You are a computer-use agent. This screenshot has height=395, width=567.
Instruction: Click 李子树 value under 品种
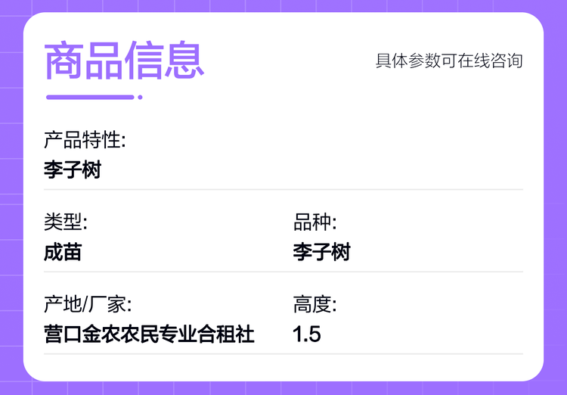[321, 252]
